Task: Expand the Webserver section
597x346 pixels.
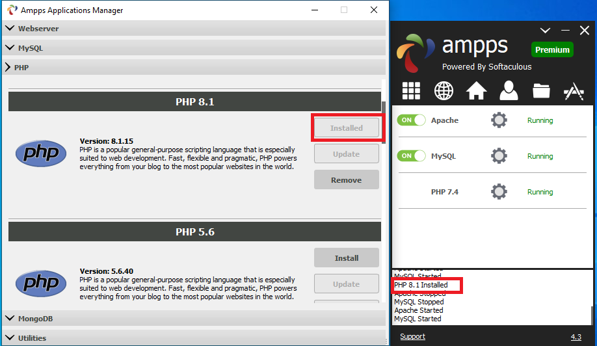Action: click(194, 29)
